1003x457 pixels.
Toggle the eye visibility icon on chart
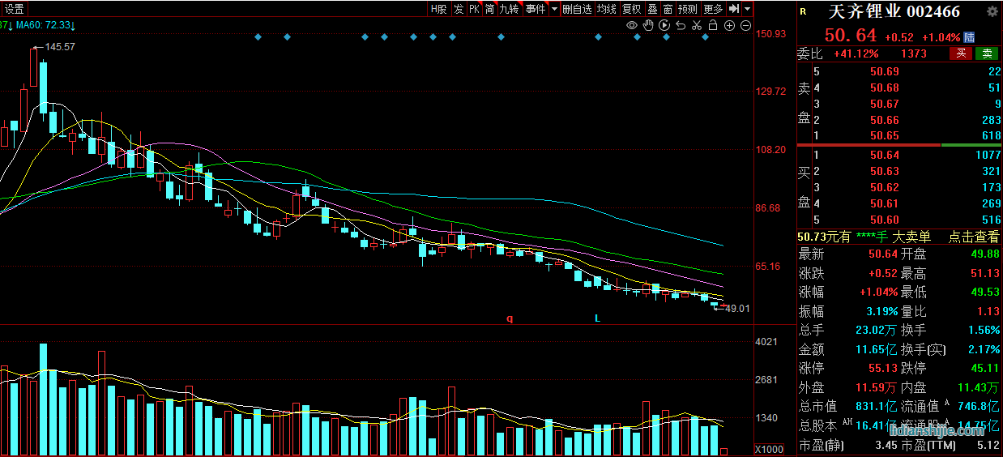pyautogui.click(x=632, y=26)
